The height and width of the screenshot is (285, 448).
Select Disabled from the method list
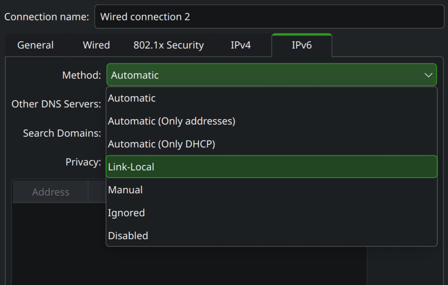click(128, 236)
